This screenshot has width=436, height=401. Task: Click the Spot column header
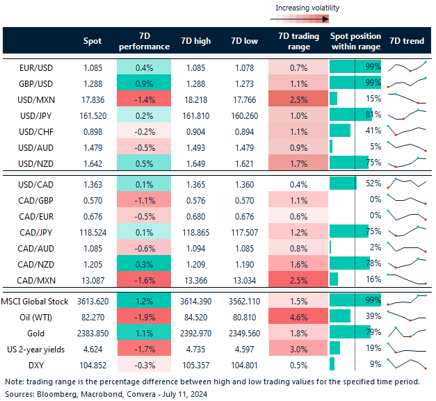pos(92,41)
